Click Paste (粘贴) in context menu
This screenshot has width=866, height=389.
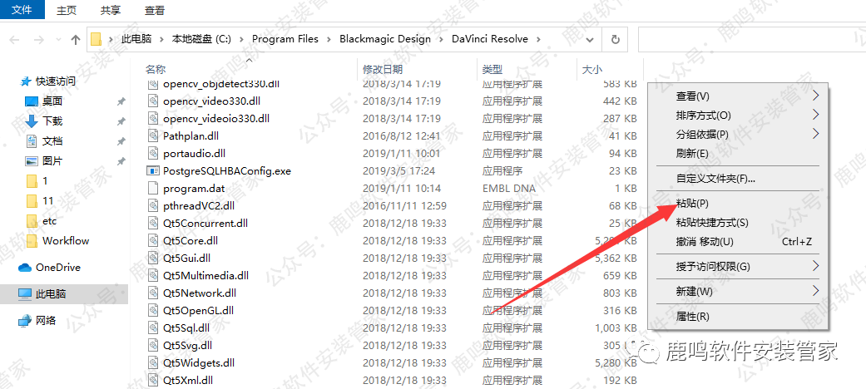pyautogui.click(x=692, y=204)
